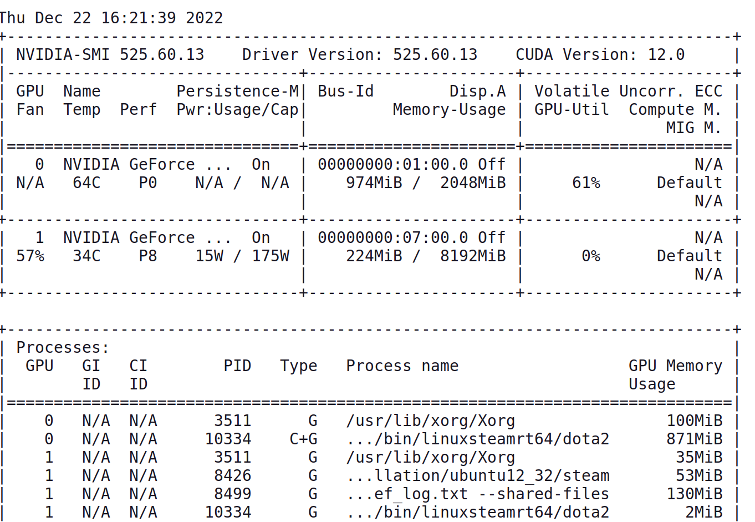This screenshot has width=755, height=522.
Task: Select the text 'NVIDIA-SMI 525.60.13'
Action: coord(110,54)
